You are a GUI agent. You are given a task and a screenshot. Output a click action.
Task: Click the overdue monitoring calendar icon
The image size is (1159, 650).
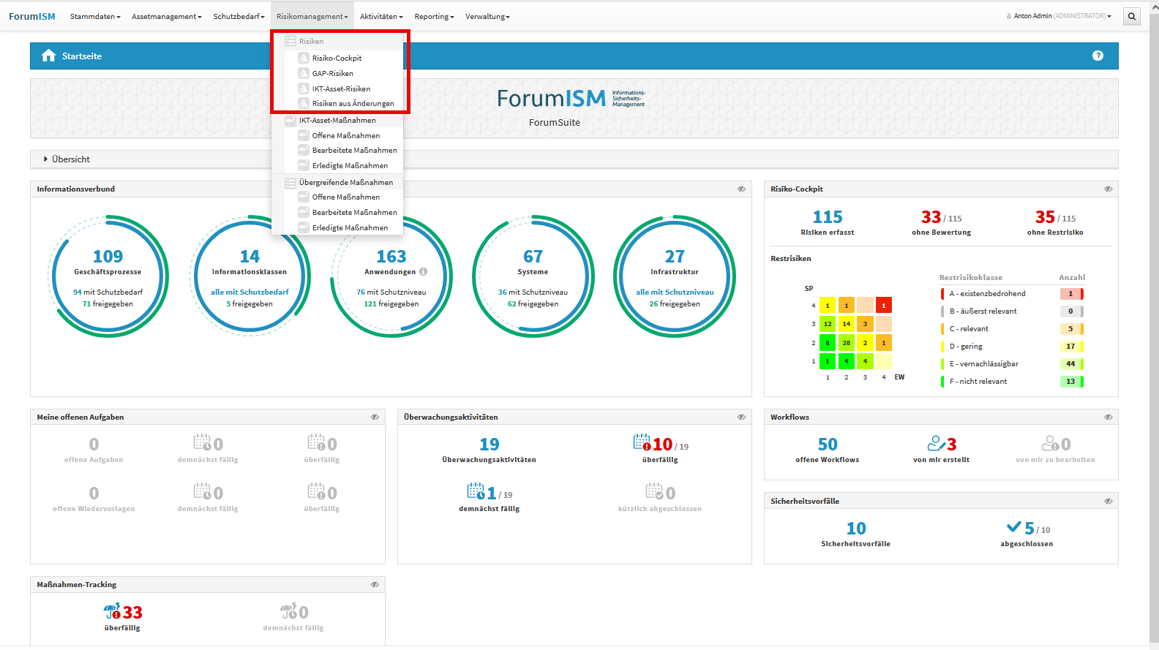coord(642,443)
